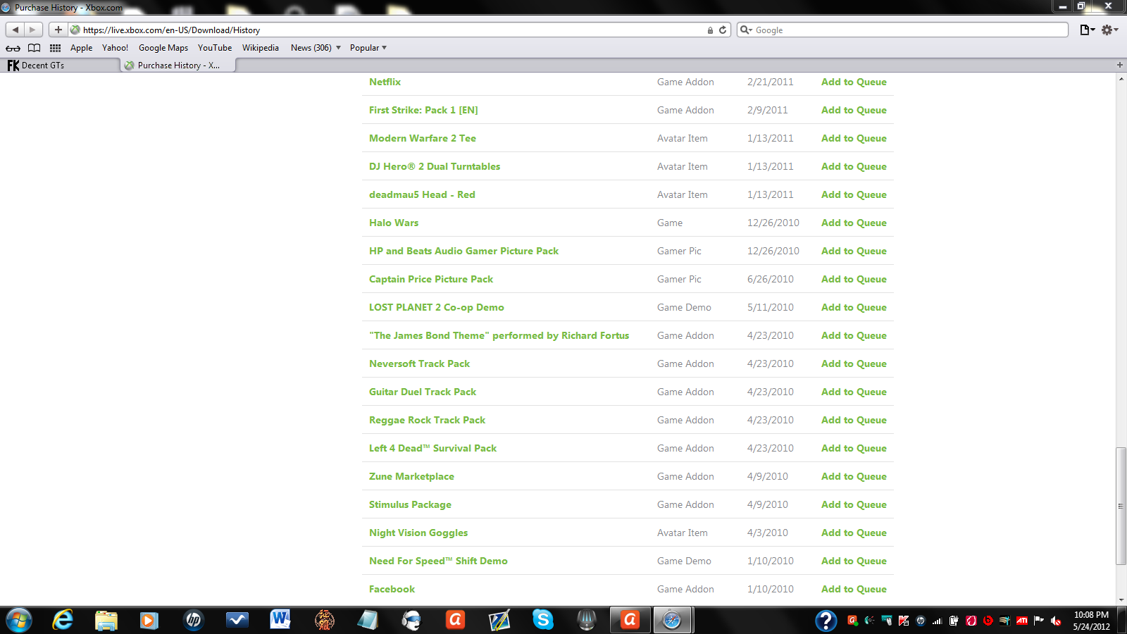1127x634 pixels.
Task: Add Night Vision Goggles to queue
Action: (854, 533)
